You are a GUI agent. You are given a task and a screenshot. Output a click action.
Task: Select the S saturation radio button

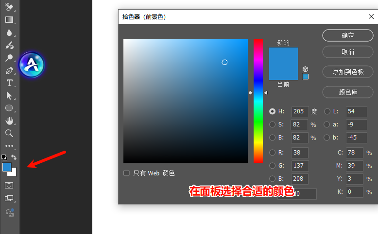pos(273,125)
